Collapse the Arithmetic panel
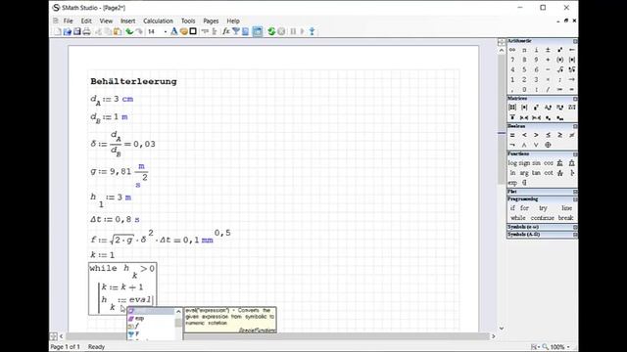627x352 pixels. coord(575,41)
